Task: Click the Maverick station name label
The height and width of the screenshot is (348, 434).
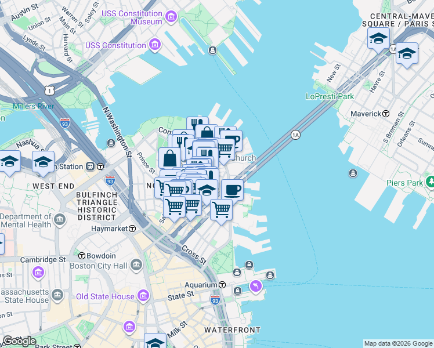Action: (366, 114)
